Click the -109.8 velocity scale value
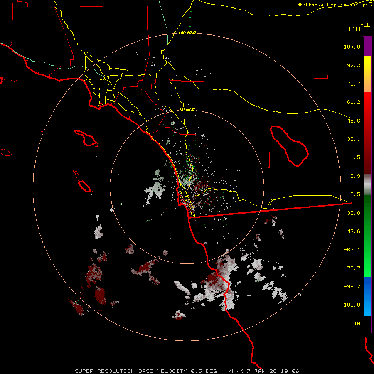This screenshot has height=374, width=374. click(350, 305)
